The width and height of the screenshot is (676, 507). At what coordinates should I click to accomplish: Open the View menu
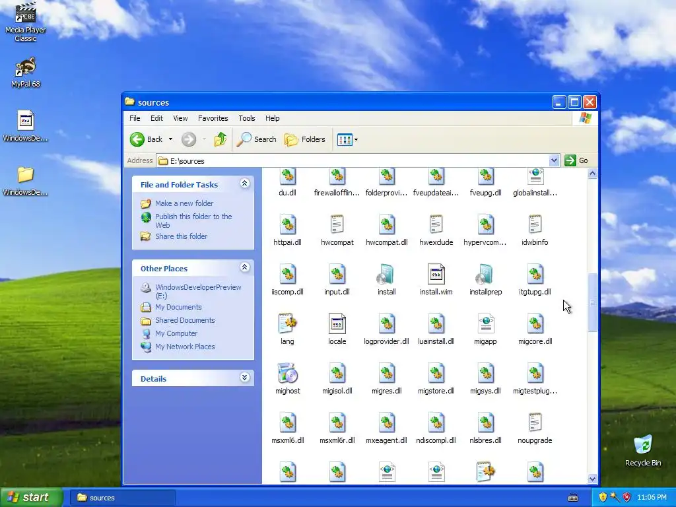(x=180, y=118)
